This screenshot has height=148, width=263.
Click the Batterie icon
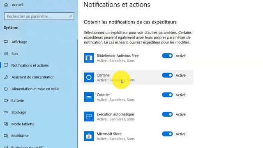click(6, 100)
